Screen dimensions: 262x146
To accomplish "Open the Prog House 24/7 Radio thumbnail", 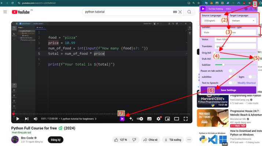I will (x=213, y=118).
